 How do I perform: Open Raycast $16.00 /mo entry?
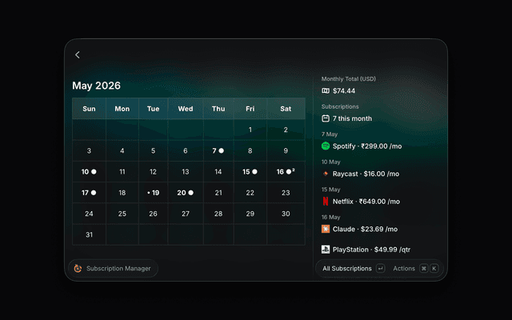click(x=360, y=174)
